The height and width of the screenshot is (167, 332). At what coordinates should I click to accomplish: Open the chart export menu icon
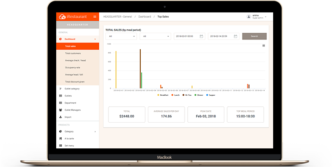(x=264, y=46)
